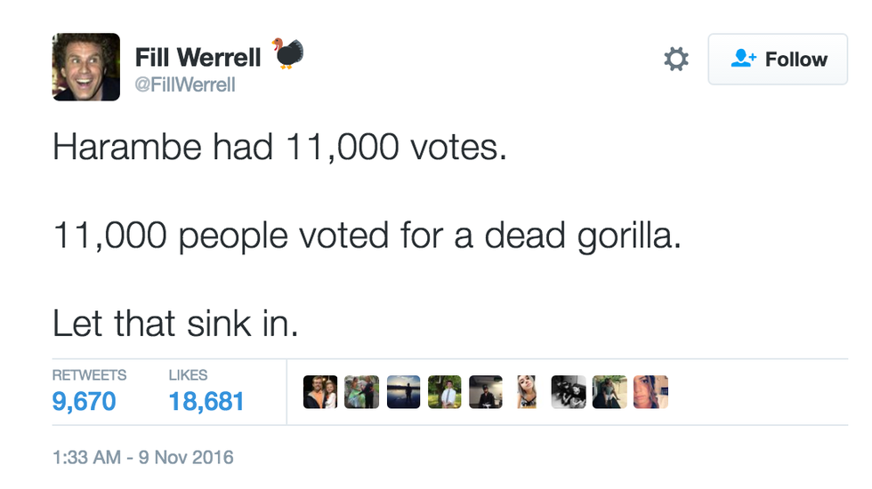Open the 1:33 AM - 9 Nov 2016 timestamp

(142, 458)
